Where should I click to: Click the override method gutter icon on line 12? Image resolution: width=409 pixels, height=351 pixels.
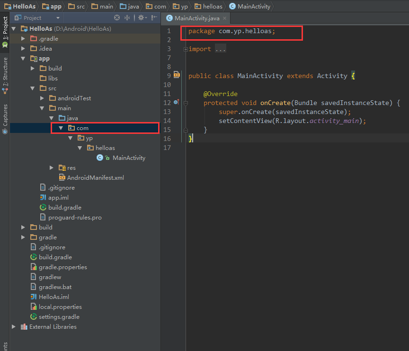[x=177, y=102]
